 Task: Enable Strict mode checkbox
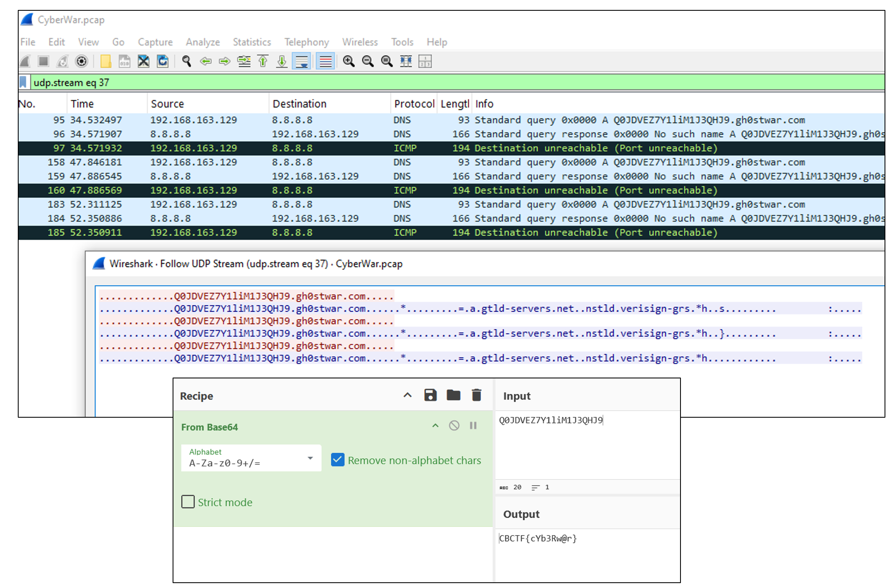(x=188, y=502)
